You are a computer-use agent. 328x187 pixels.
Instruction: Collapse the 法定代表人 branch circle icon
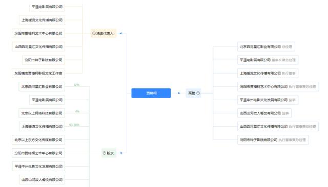(94, 33)
